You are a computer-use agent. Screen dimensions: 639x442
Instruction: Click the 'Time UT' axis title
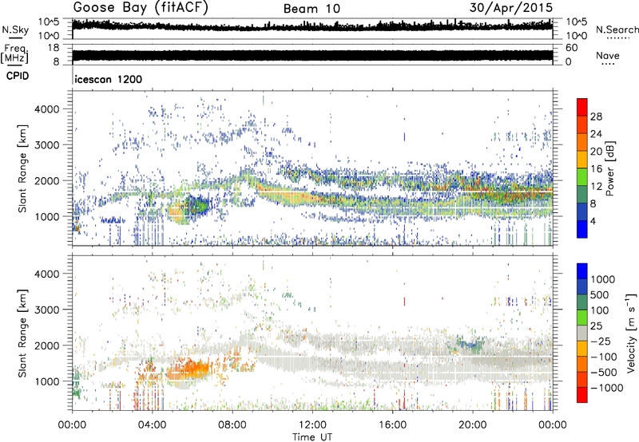click(312, 437)
